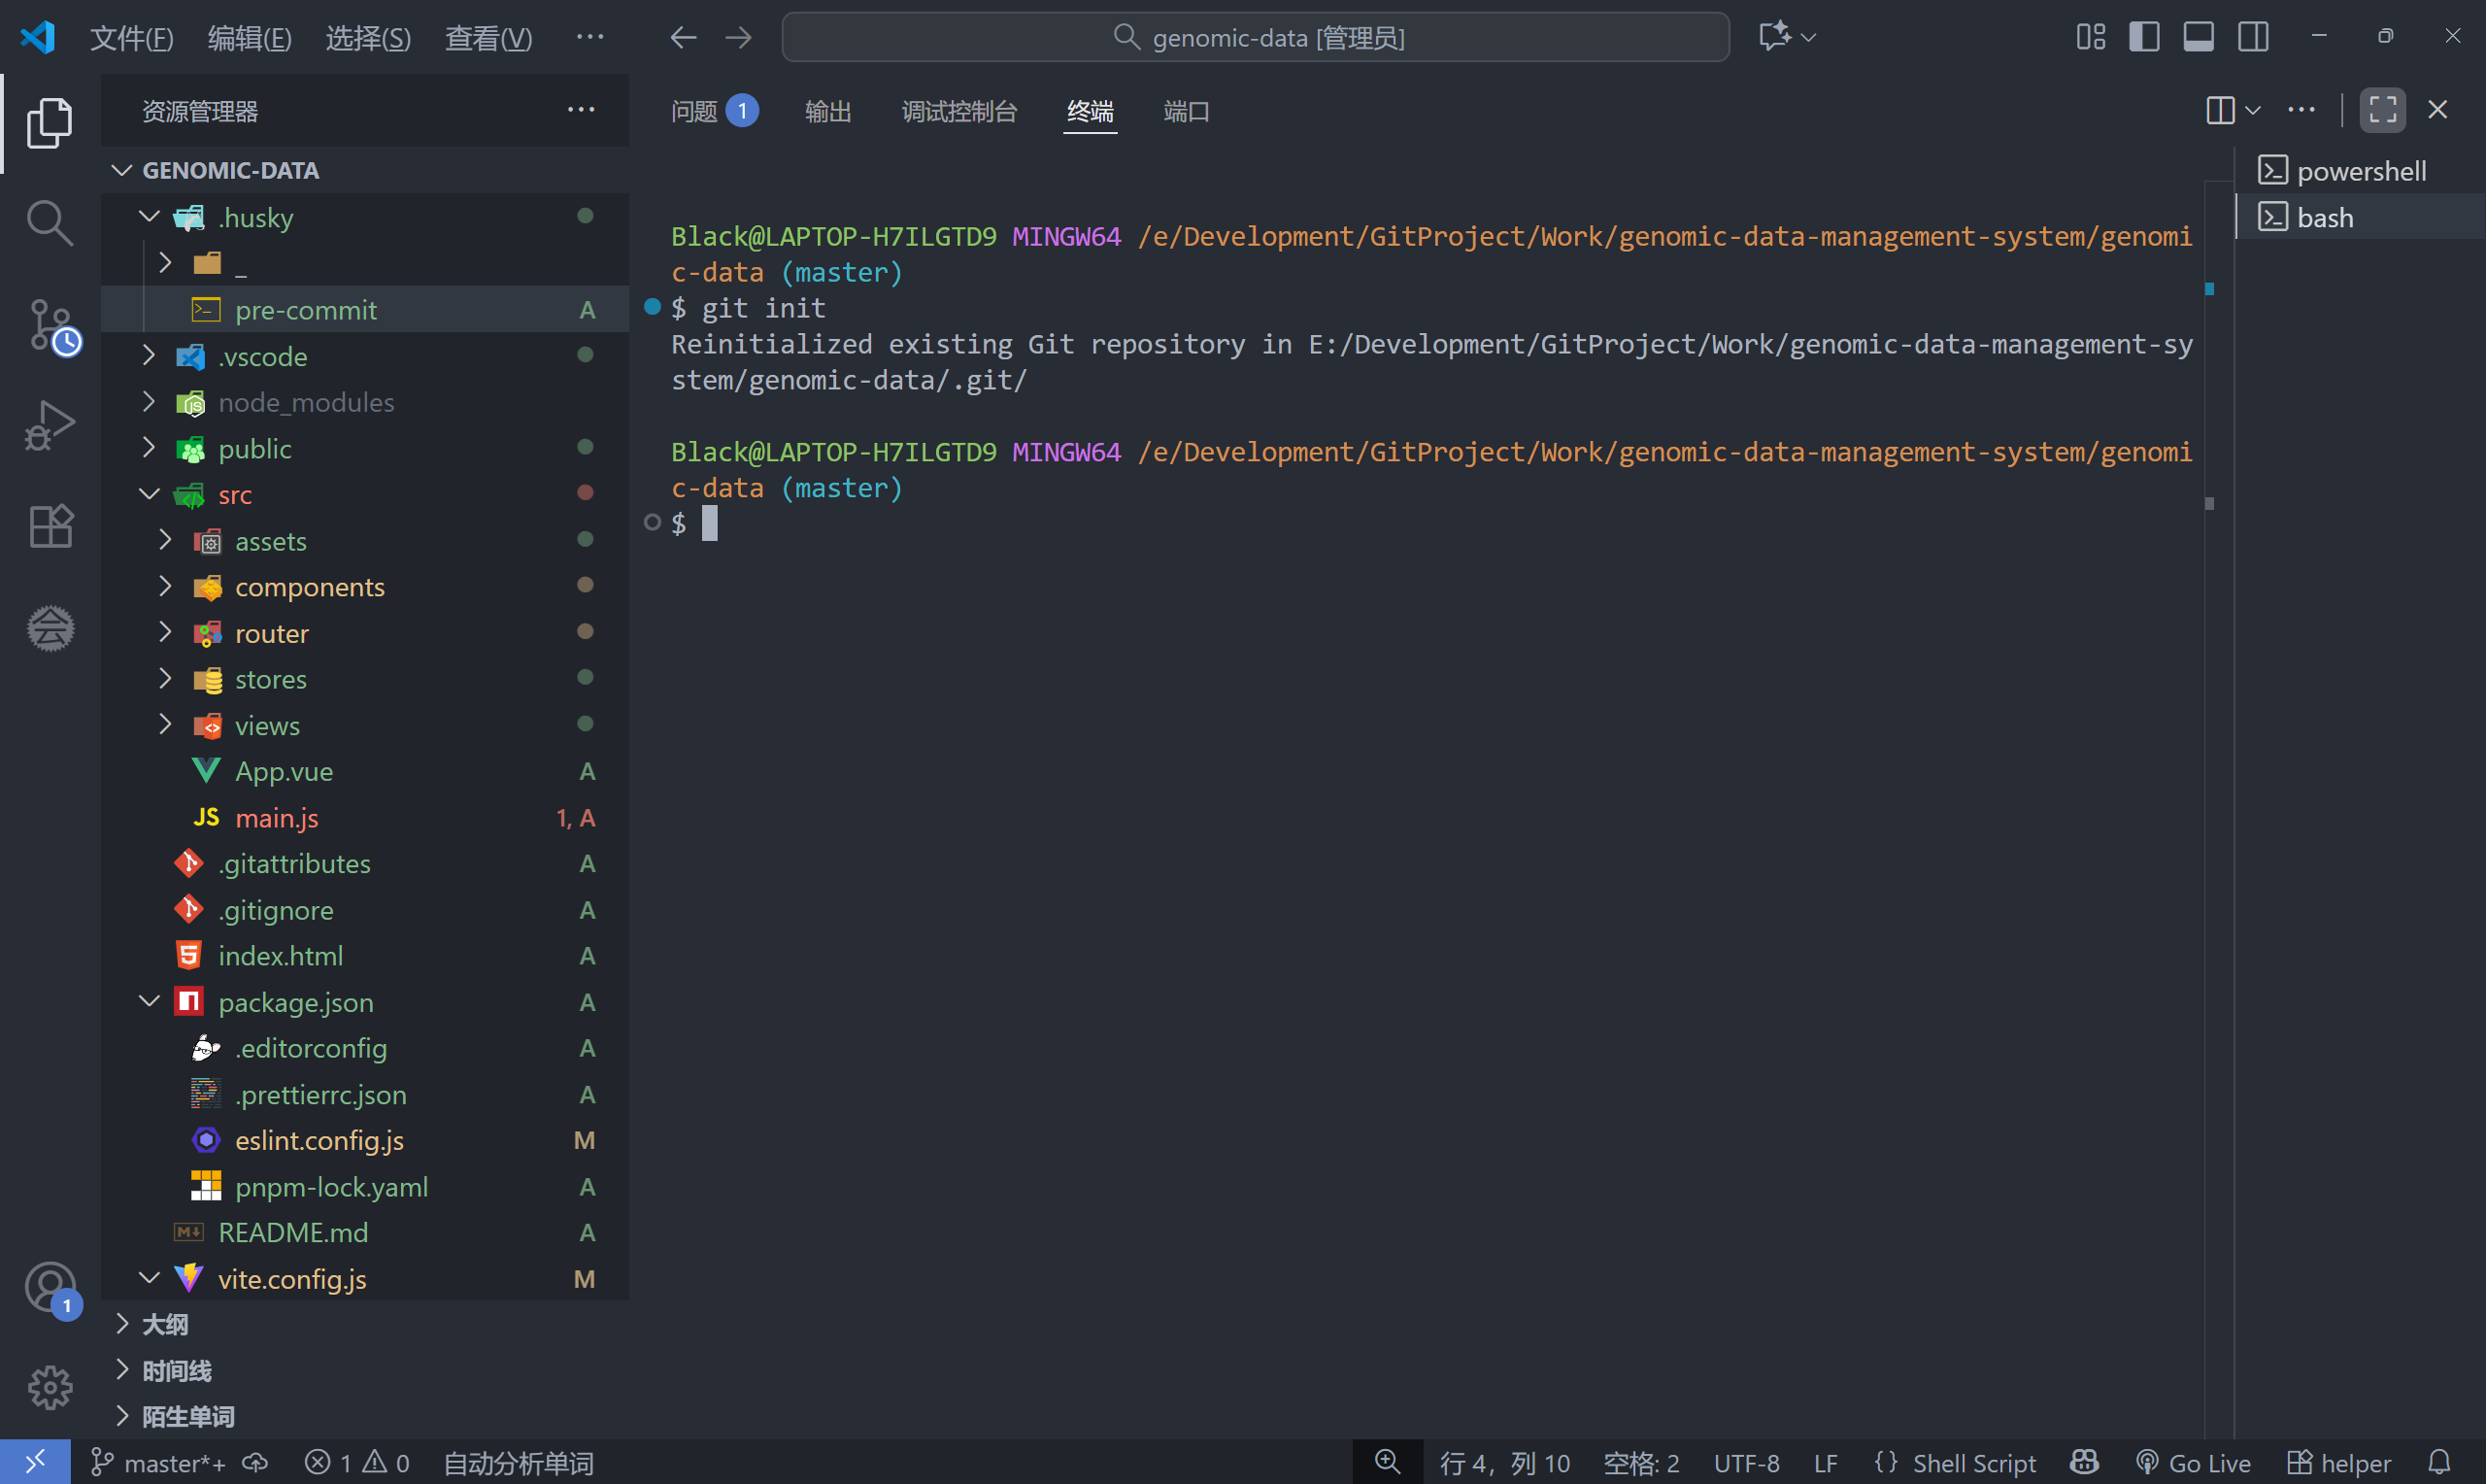The height and width of the screenshot is (1484, 2486).
Task: Maximize the terminal panel size
Action: point(2382,110)
